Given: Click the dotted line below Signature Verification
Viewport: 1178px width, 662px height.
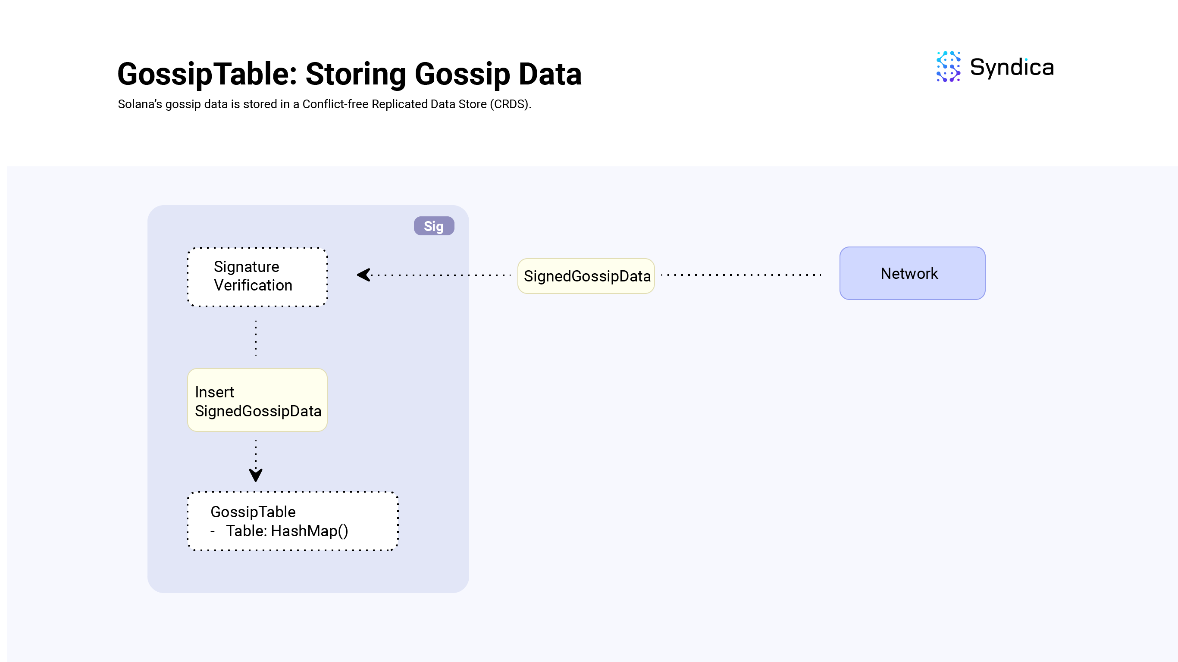Looking at the screenshot, I should tap(255, 338).
